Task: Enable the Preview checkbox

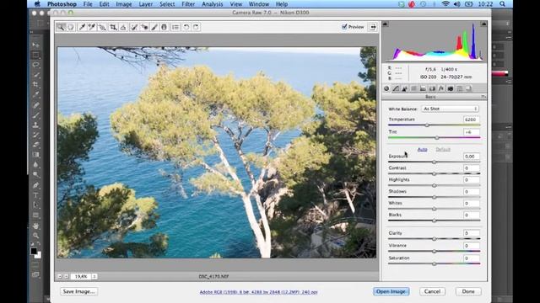Action: click(x=344, y=27)
